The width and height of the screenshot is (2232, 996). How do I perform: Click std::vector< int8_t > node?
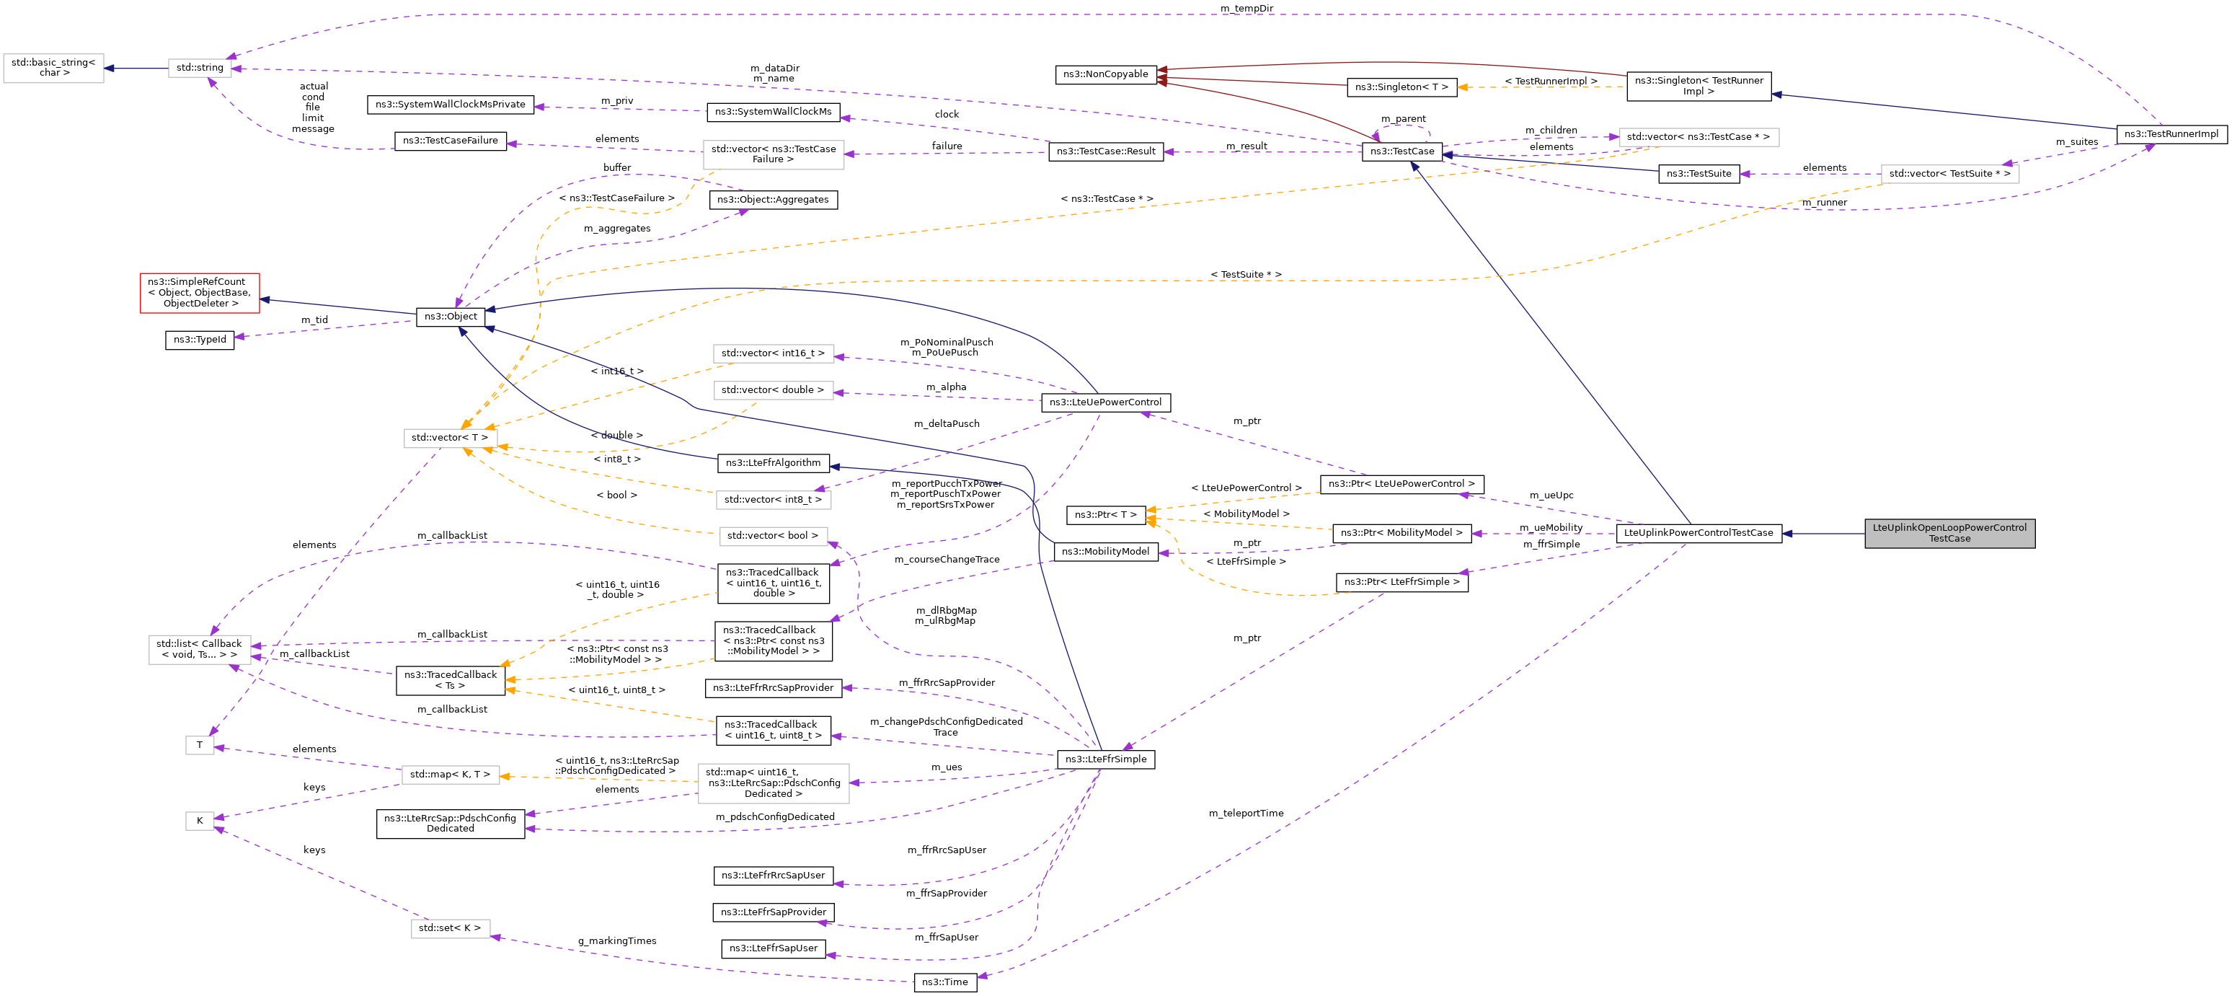(x=773, y=499)
